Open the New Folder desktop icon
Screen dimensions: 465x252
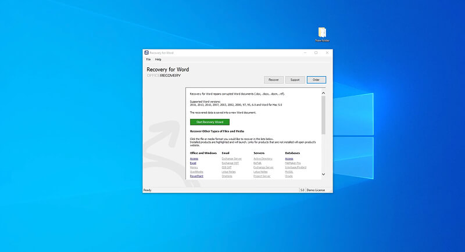pos(321,33)
